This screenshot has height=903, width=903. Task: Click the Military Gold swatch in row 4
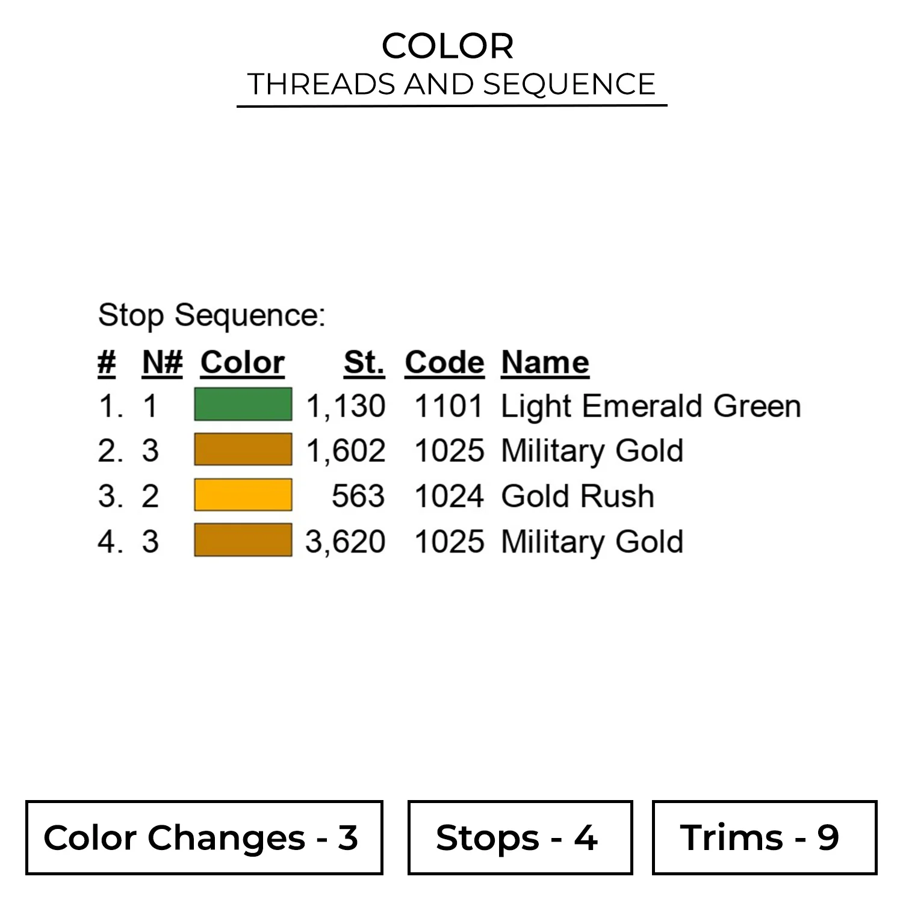click(x=243, y=540)
